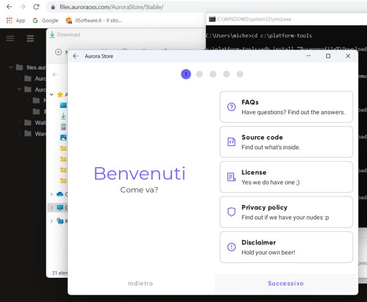Viewport: 367px width, 302px height.
Task: Expand the OneDrive cloud node in Explorer
Action: tap(52, 194)
